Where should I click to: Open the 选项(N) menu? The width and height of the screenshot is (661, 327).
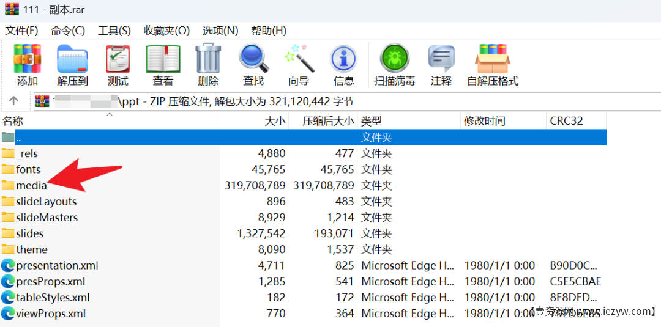[220, 31]
